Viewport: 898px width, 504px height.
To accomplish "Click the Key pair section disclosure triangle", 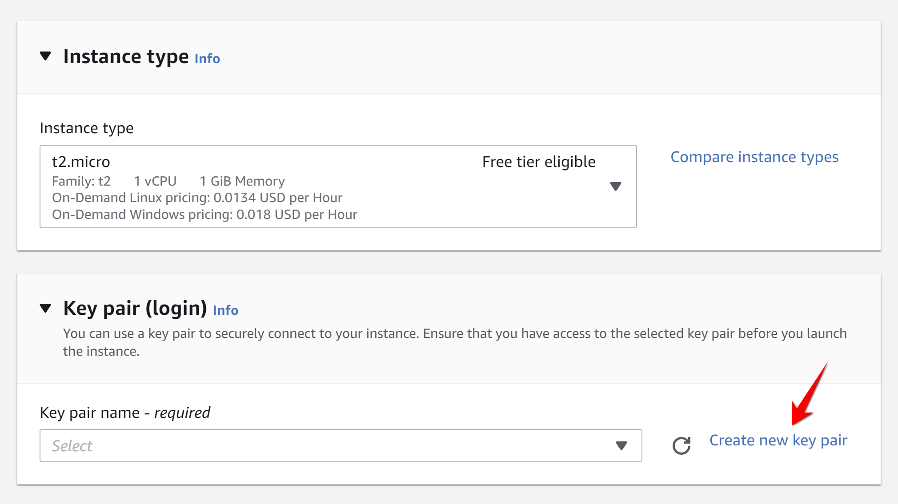I will coord(46,307).
